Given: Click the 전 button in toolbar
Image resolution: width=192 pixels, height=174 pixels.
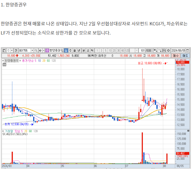Looking at the screenshot, I should click(x=16, y=50).
